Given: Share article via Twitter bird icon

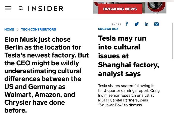Looking at the screenshot, I should pyautogui.click(x=137, y=24).
